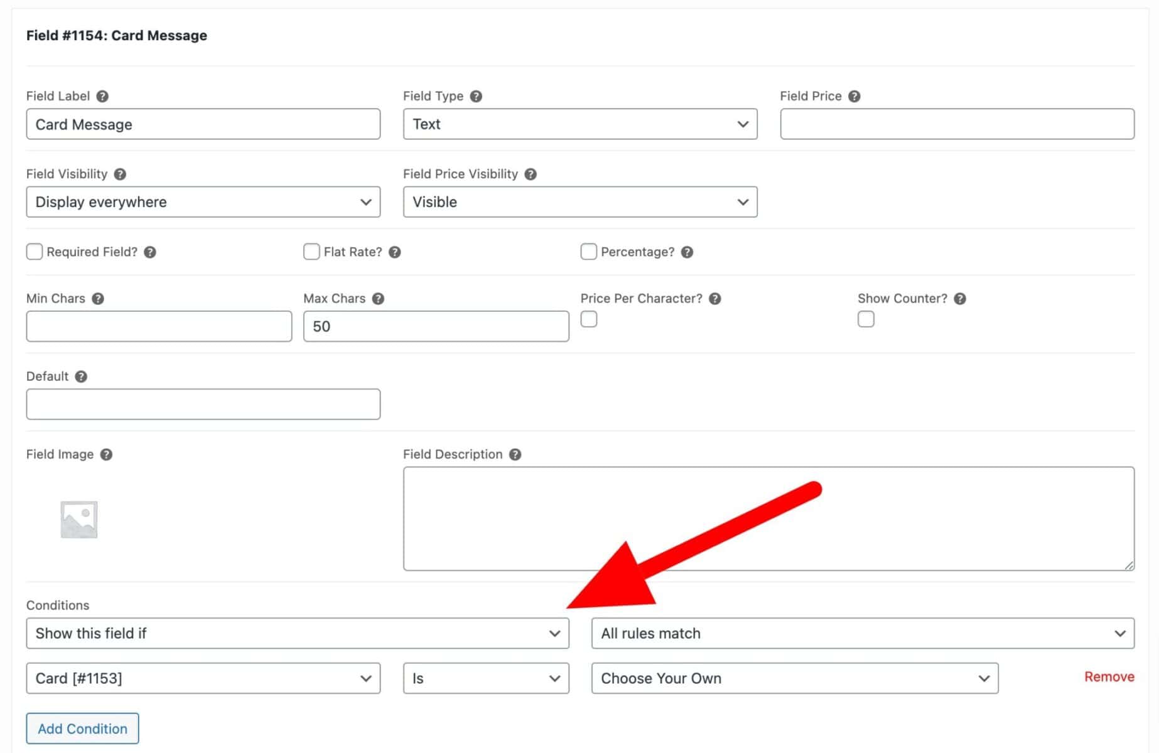Open the Choose Your Own value dropdown

click(795, 678)
